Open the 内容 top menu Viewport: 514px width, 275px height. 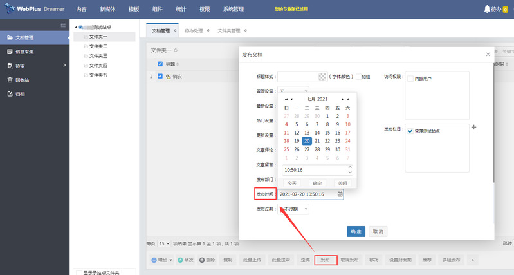tap(81, 9)
